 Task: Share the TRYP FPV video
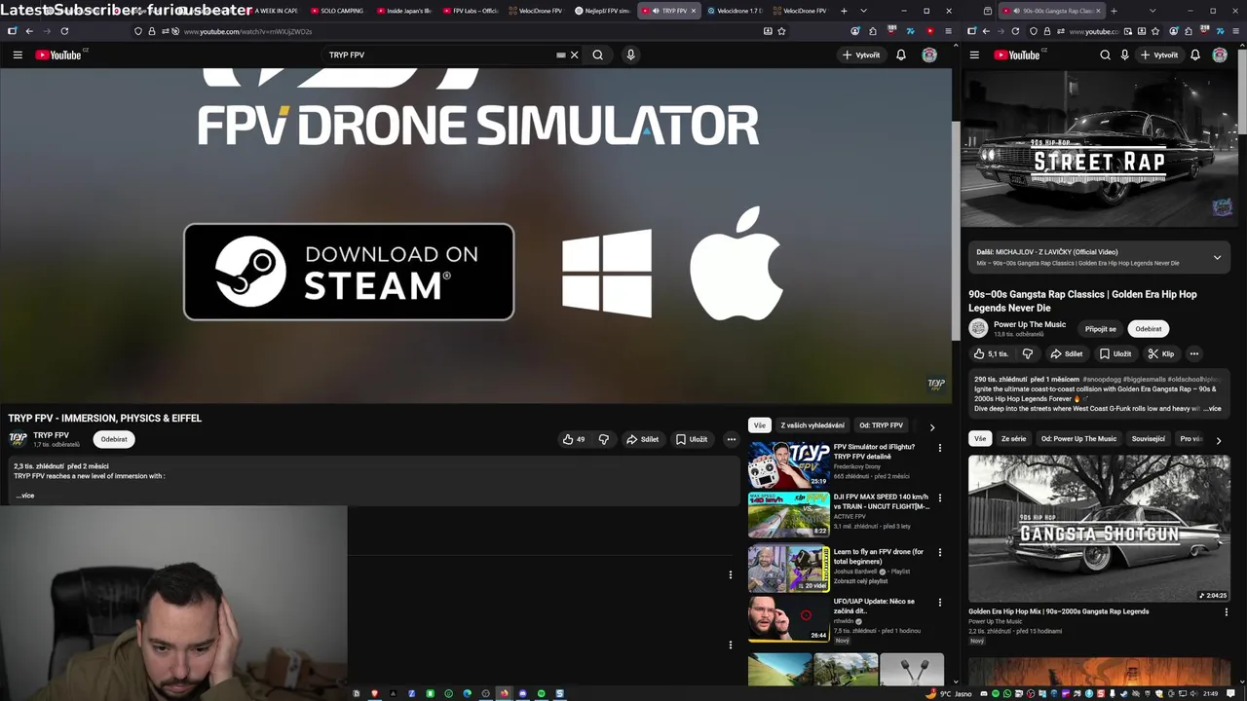pos(643,439)
